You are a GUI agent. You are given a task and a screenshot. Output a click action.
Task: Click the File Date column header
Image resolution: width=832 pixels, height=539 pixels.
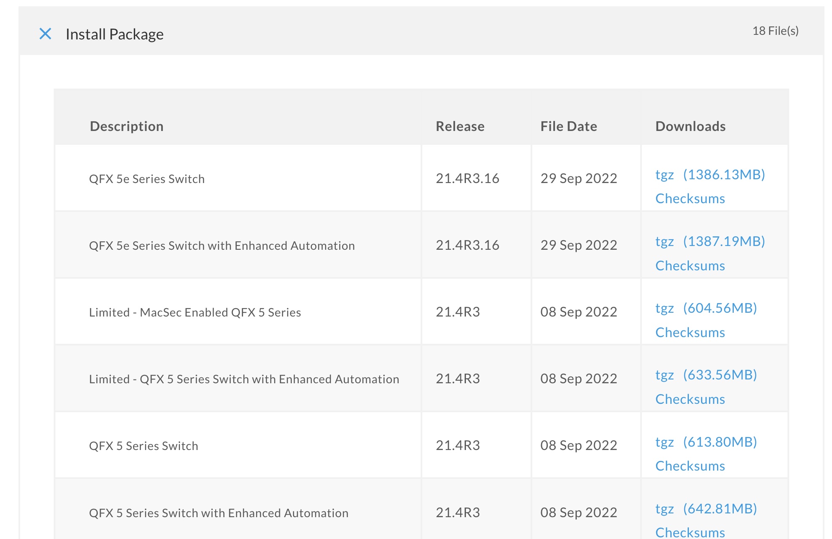(568, 126)
